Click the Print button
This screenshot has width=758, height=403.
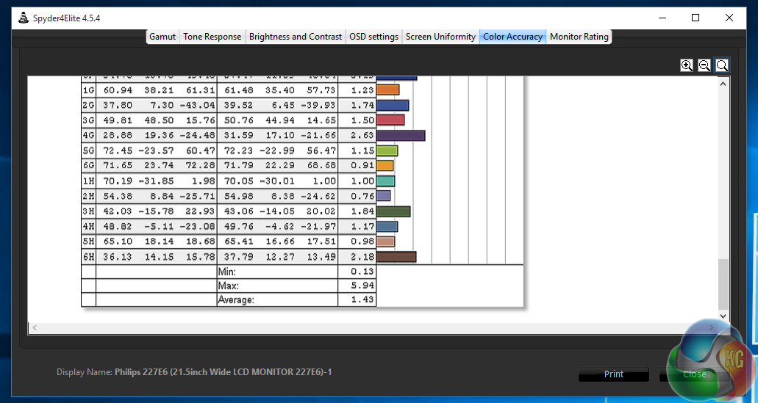tap(613, 374)
